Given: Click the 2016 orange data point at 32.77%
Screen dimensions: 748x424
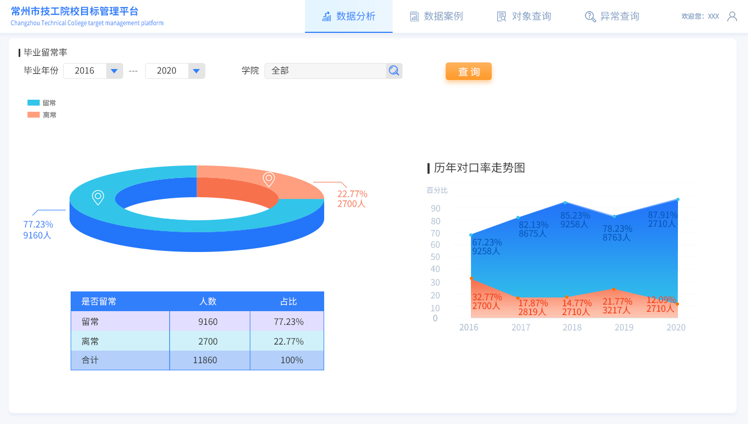Looking at the screenshot, I should (471, 278).
